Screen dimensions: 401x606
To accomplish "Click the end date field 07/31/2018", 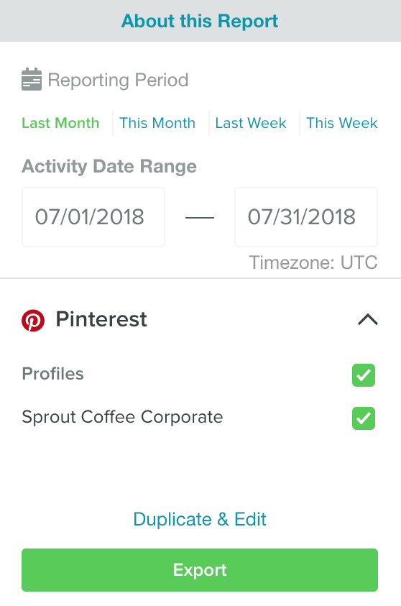I will coord(306,217).
